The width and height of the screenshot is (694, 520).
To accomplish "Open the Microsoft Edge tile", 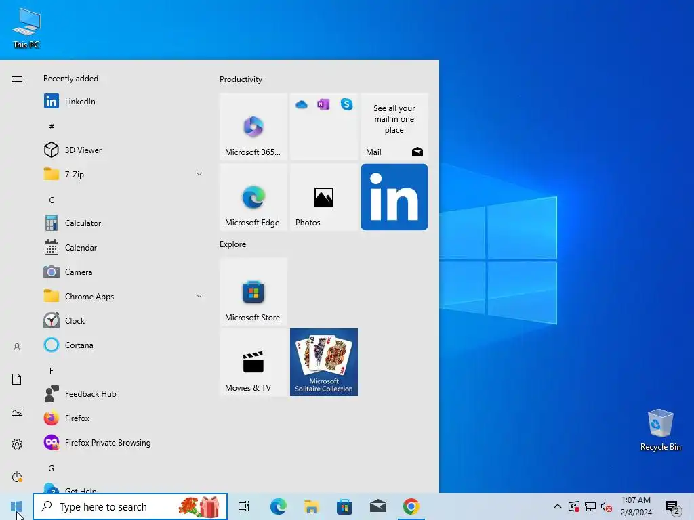I will click(x=253, y=197).
